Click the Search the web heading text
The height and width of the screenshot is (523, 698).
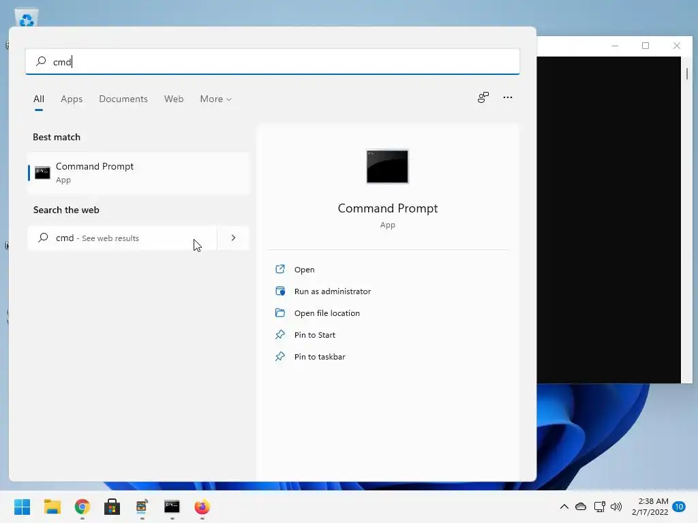click(x=66, y=210)
